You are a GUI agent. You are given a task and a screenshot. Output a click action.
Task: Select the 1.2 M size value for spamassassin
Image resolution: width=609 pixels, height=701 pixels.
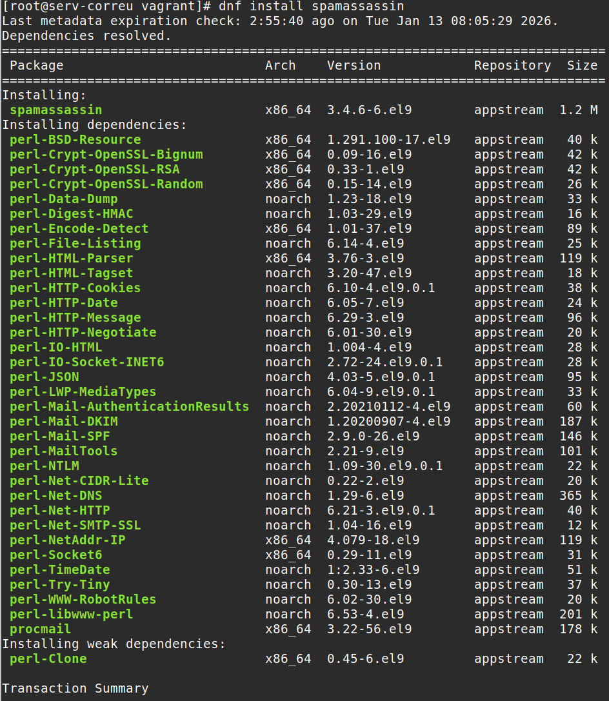[577, 110]
